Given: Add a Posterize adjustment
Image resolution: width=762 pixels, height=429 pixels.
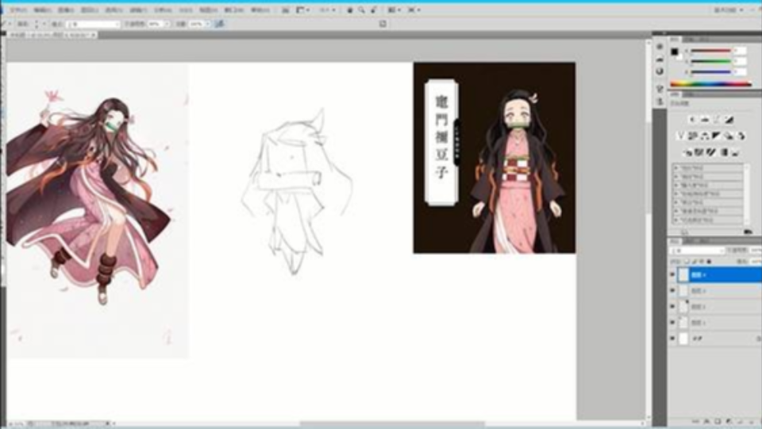Looking at the screenshot, I should (698, 153).
